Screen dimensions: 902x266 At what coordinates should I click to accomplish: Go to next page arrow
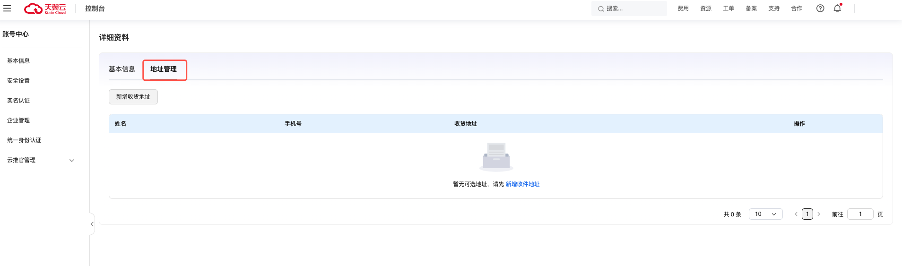click(819, 214)
